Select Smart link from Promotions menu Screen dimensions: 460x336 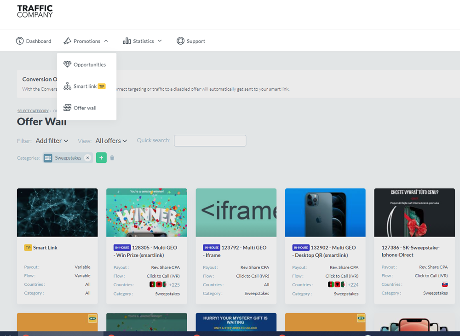click(x=85, y=86)
